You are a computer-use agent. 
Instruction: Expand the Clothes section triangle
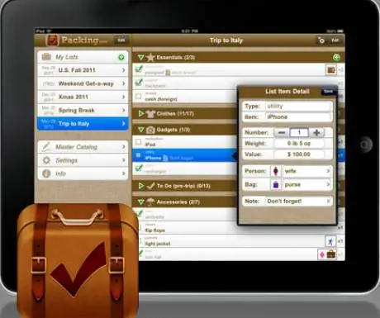(141, 113)
